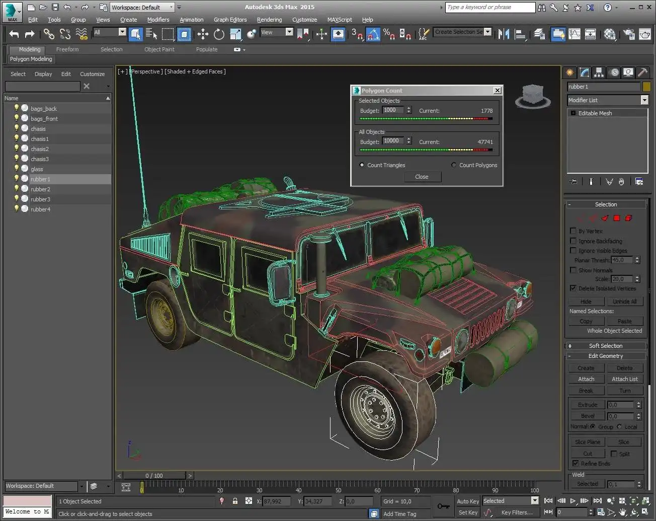Open the Modifier List dropdown
This screenshot has height=521, width=656.
[644, 100]
